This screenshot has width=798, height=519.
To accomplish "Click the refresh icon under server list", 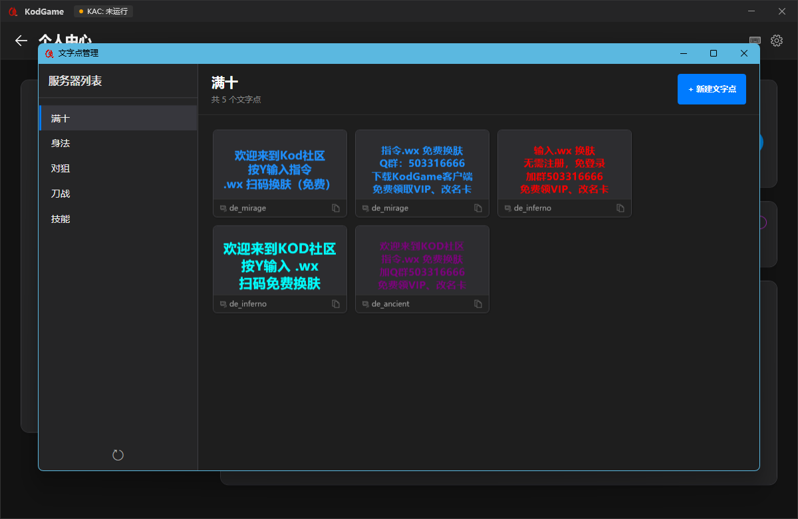I will click(118, 455).
